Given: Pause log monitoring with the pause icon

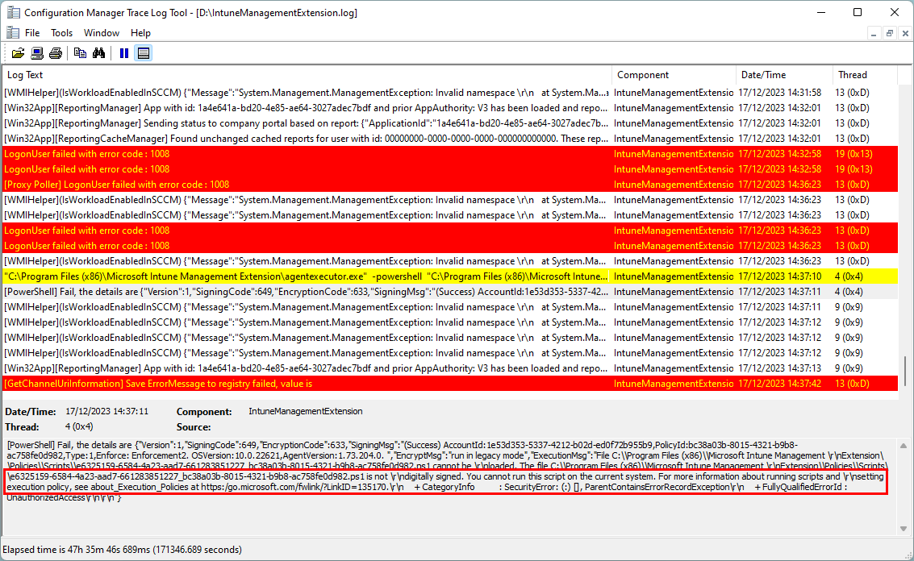Looking at the screenshot, I should coord(124,53).
